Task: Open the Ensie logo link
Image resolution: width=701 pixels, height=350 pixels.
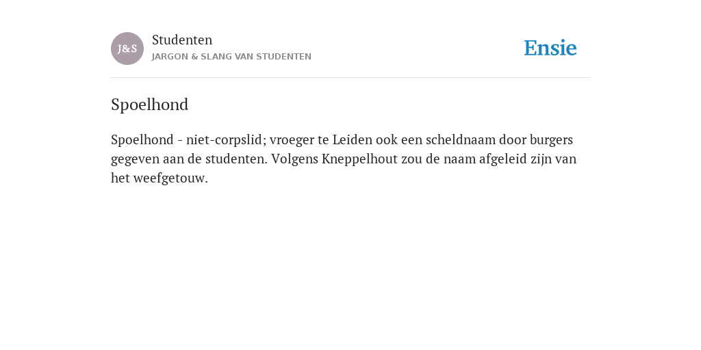Action: [550, 48]
